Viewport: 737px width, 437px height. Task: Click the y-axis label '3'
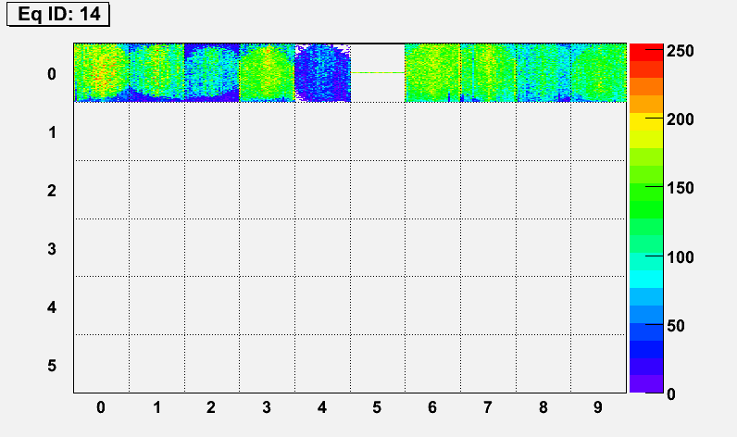[52, 249]
